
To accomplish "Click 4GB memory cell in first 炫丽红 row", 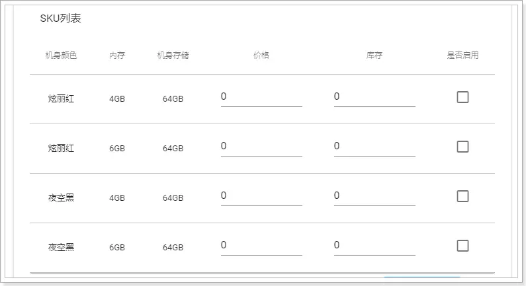I will [117, 99].
